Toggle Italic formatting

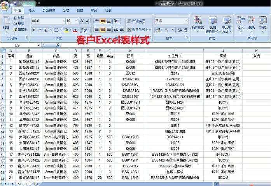click(40, 30)
